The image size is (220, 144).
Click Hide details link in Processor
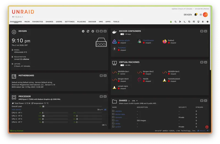16,110
